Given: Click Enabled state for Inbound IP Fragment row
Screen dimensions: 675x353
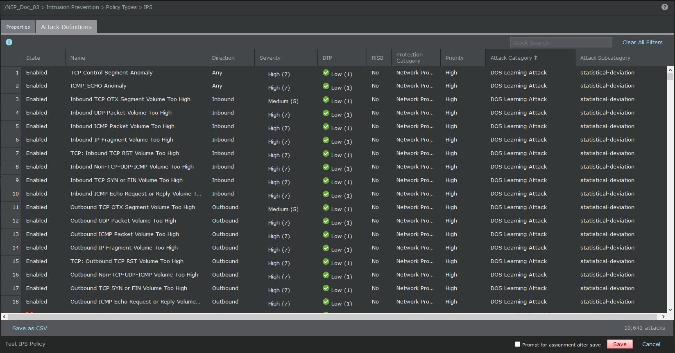Looking at the screenshot, I should [36, 140].
